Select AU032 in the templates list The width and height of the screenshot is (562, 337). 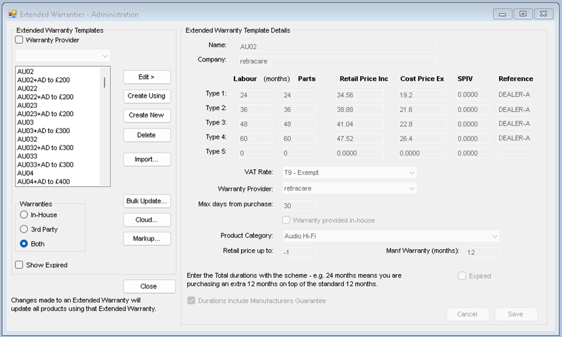[28, 139]
